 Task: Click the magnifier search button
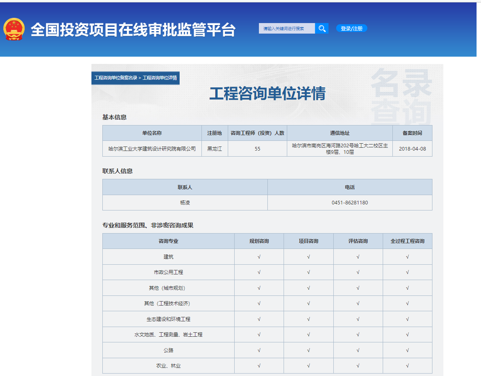tap(322, 29)
